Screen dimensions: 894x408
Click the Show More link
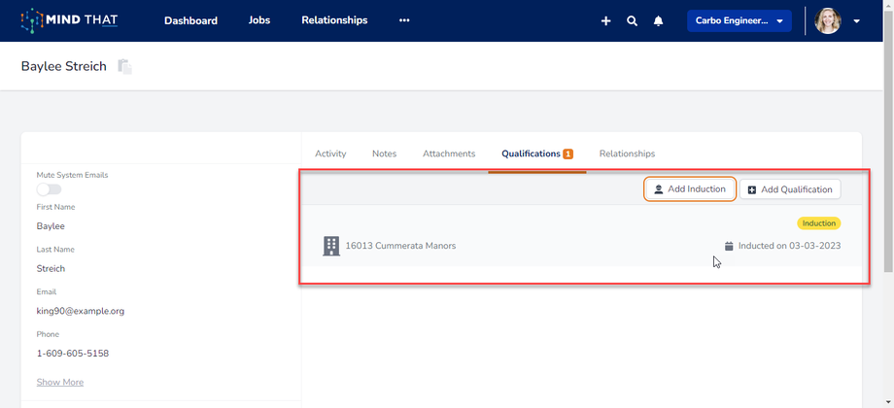[60, 382]
